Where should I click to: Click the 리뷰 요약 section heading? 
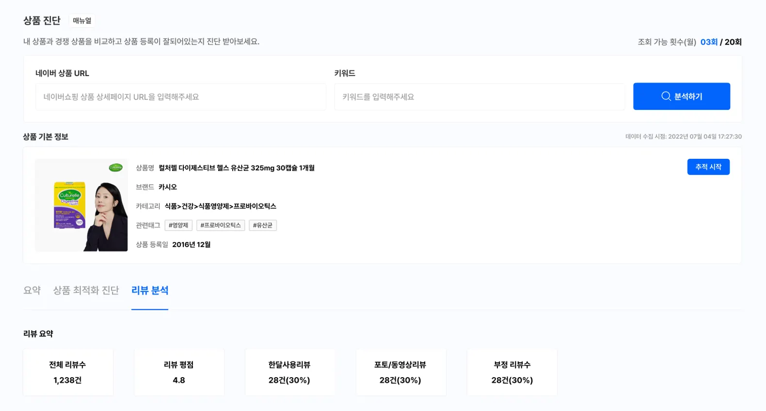38,334
